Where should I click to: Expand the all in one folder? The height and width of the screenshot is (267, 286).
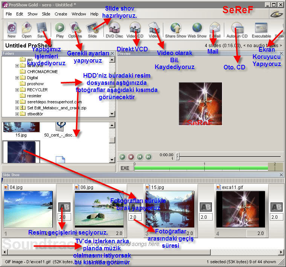click(17, 66)
